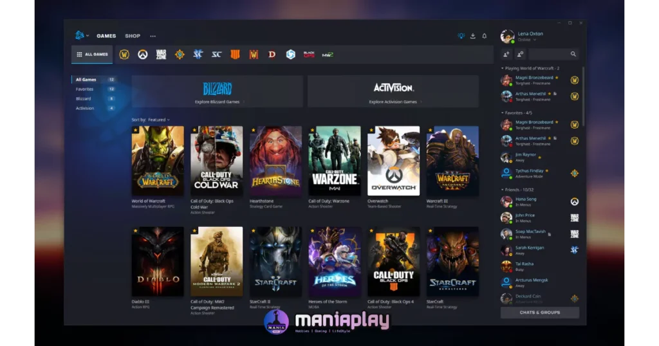Viewport: 659px width, 346px height.
Task: Collapse the Playing World of Warcraft group
Action: [x=530, y=68]
